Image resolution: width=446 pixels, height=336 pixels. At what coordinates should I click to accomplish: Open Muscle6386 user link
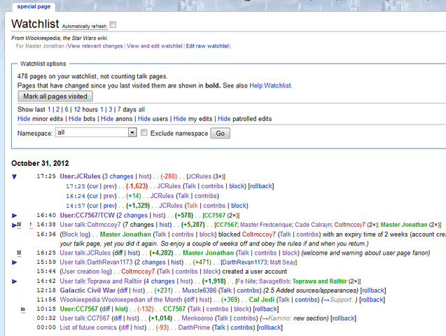(x=200, y=290)
